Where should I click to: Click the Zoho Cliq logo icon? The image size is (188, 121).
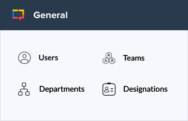[18, 15]
